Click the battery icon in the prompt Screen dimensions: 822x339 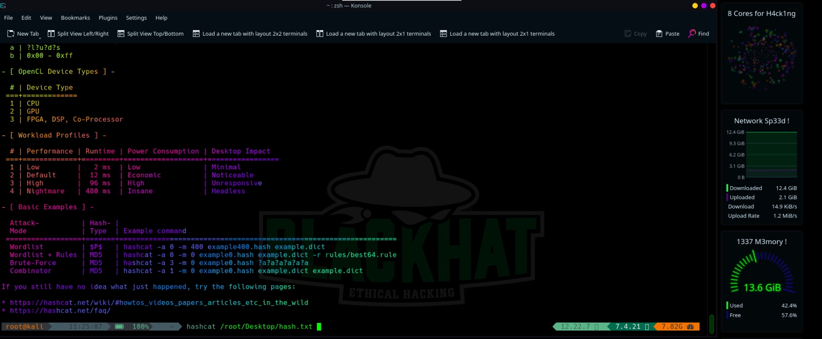pos(119,327)
